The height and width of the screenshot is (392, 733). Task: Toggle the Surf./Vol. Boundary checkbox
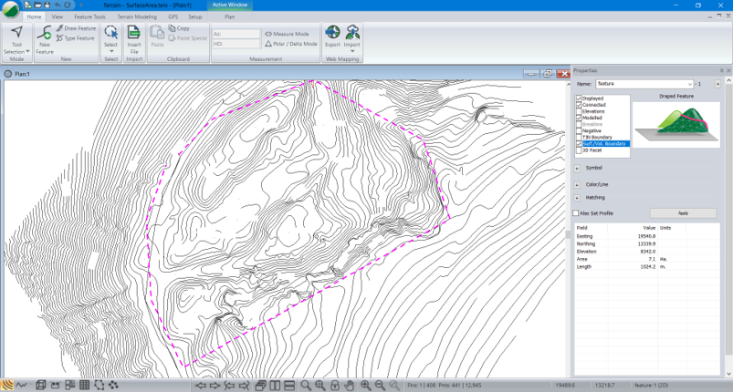coord(579,144)
